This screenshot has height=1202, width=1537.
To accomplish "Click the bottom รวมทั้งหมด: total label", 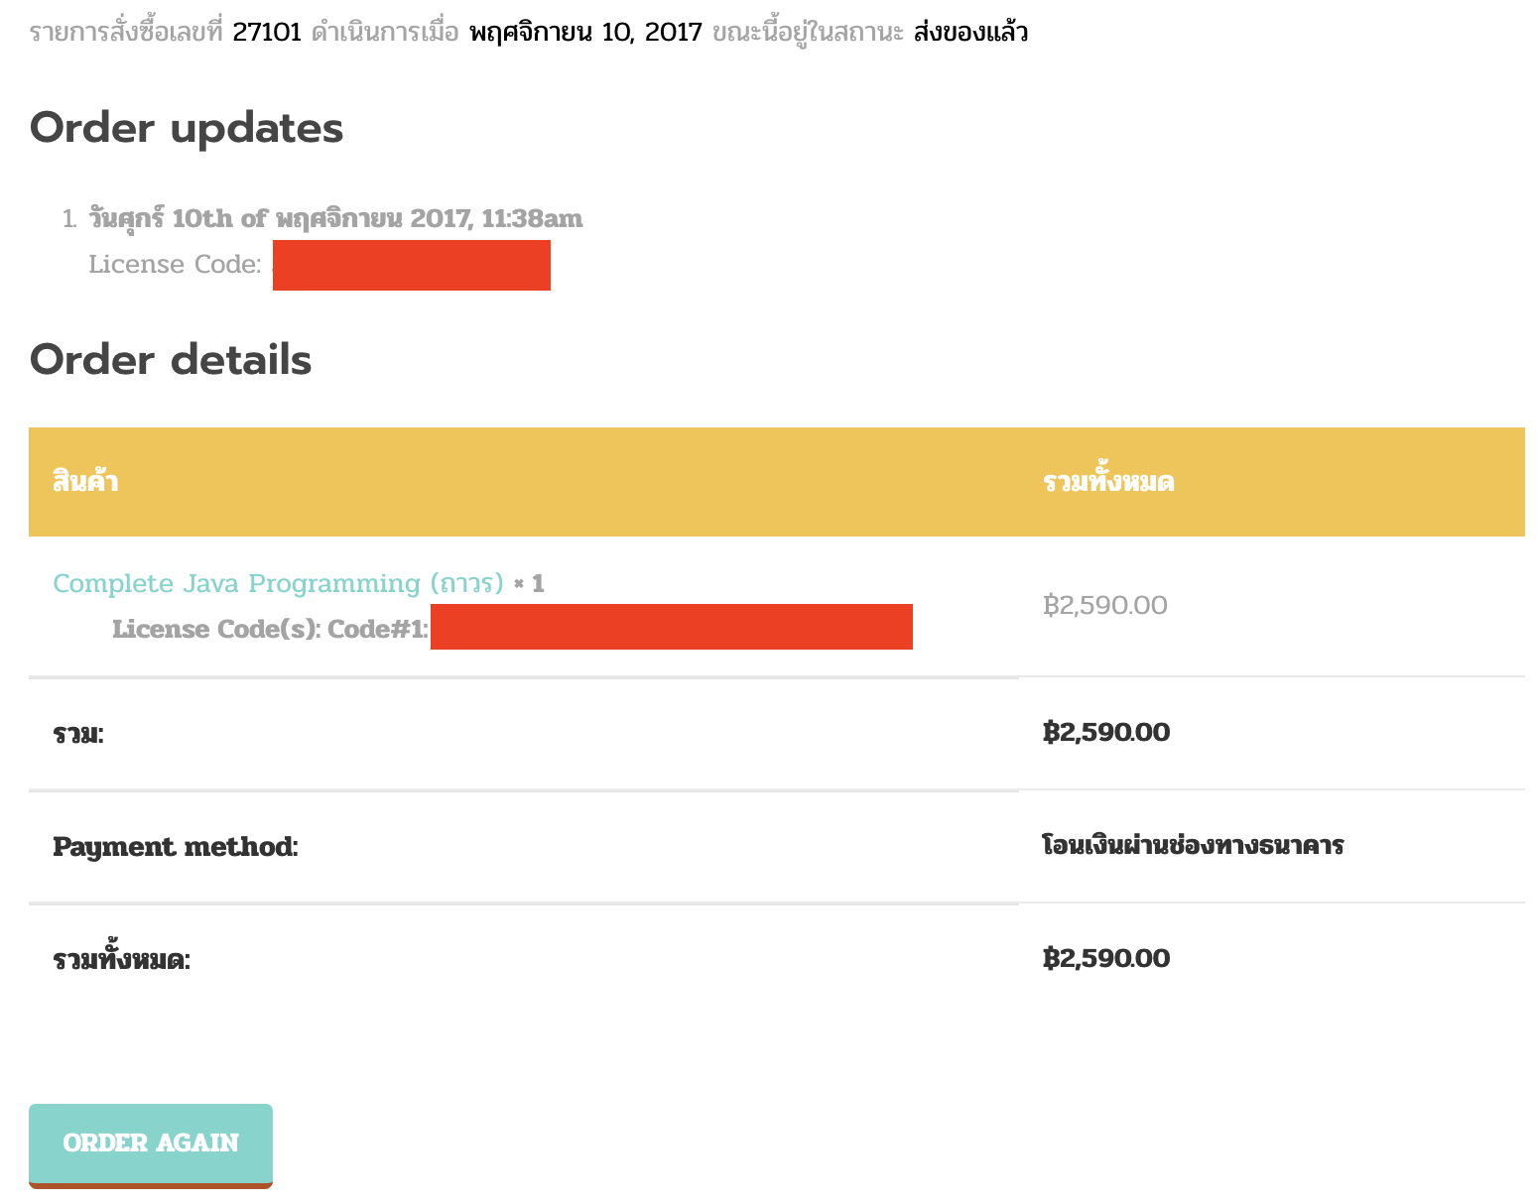I will 121,960.
